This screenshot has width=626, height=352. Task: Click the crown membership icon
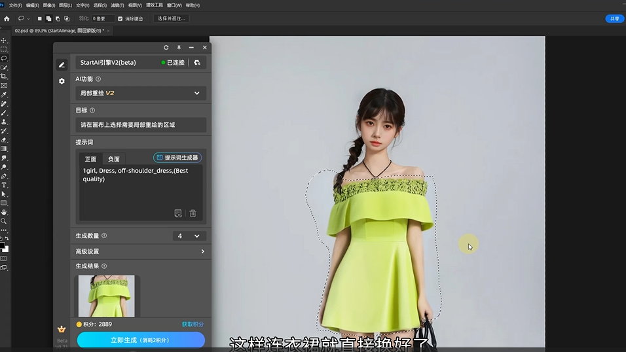tap(62, 329)
